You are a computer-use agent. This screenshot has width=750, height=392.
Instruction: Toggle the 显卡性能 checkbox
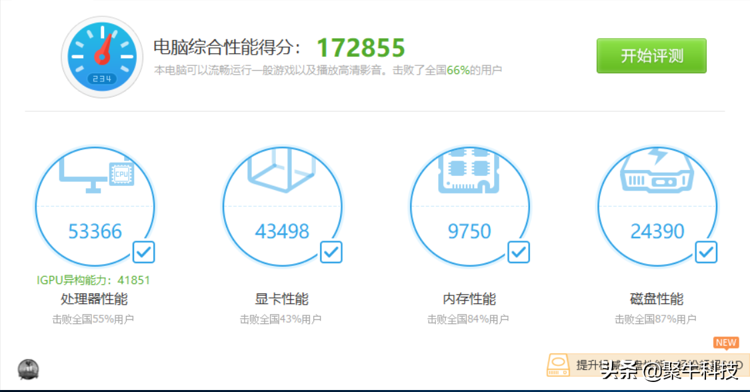pyautogui.click(x=331, y=252)
